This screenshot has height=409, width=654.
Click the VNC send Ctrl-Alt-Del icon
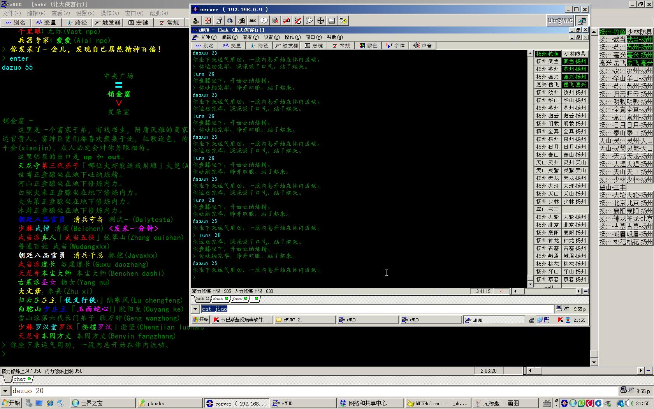click(196, 21)
